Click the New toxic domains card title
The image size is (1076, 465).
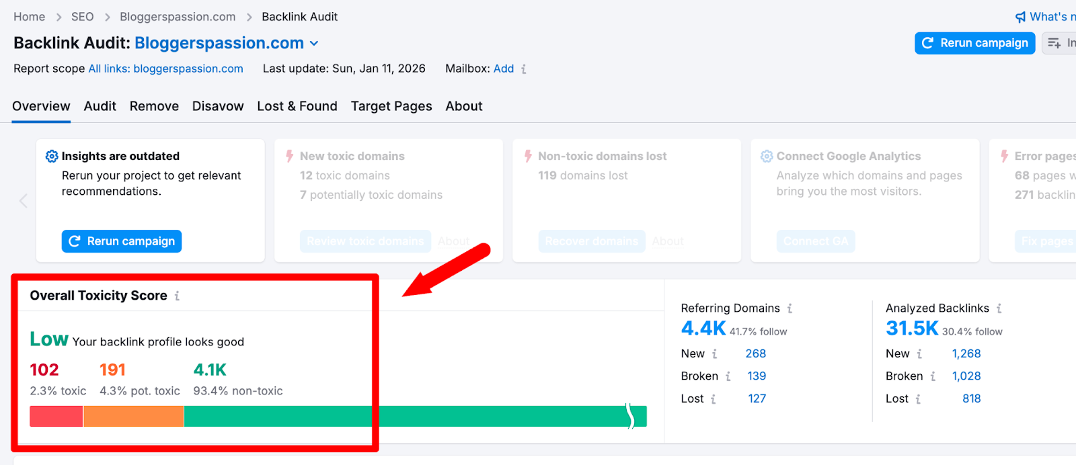[x=352, y=156]
